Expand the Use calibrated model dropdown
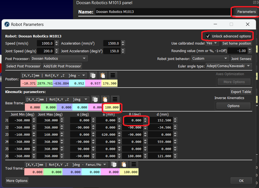The width and height of the screenshot is (259, 188). [212, 43]
